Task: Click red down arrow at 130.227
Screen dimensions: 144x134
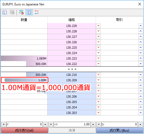Action: coord(99,36)
